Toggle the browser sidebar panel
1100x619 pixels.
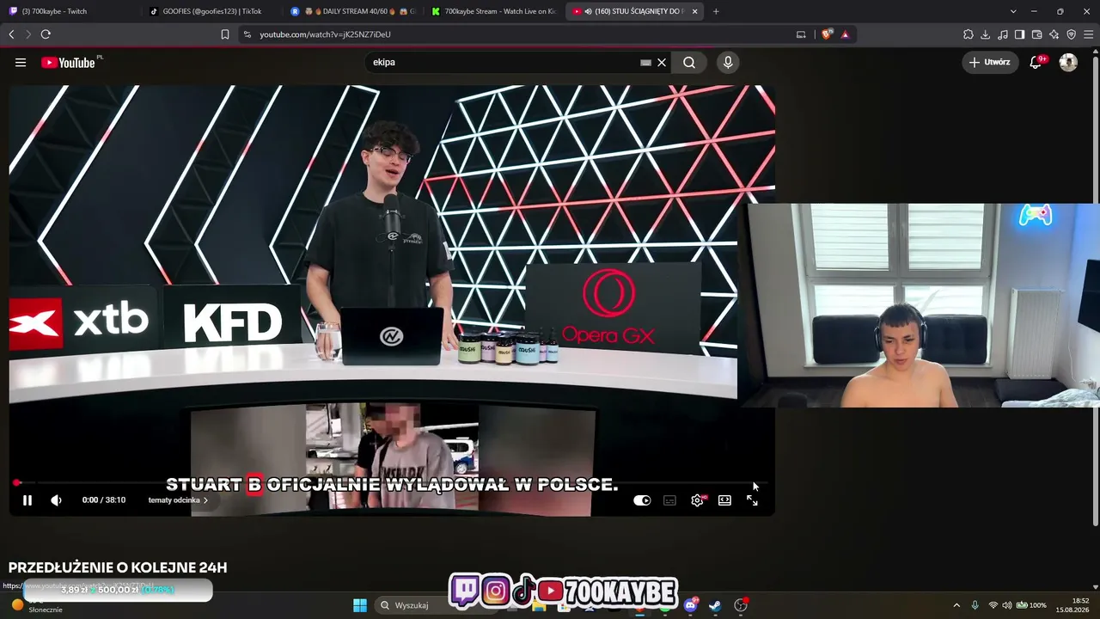pos(1019,34)
